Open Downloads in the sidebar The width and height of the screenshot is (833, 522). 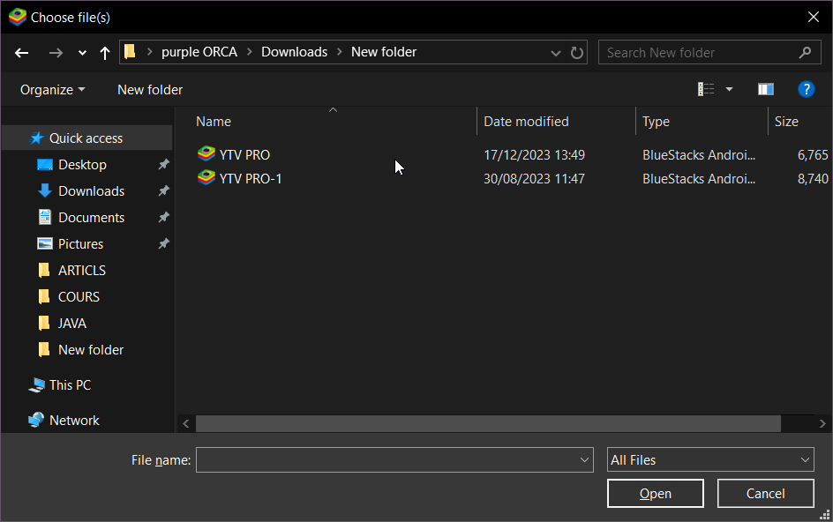tap(92, 191)
